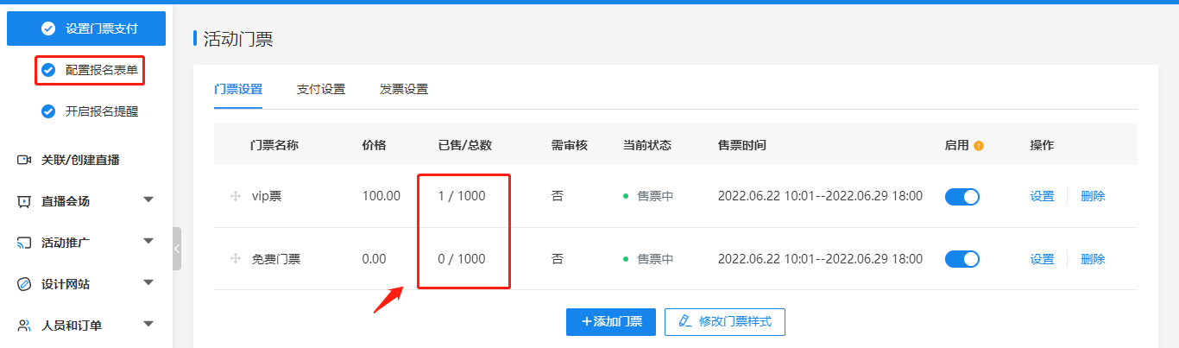Click the vip票 ticket name
The width and height of the screenshot is (1179, 348).
[x=267, y=196]
